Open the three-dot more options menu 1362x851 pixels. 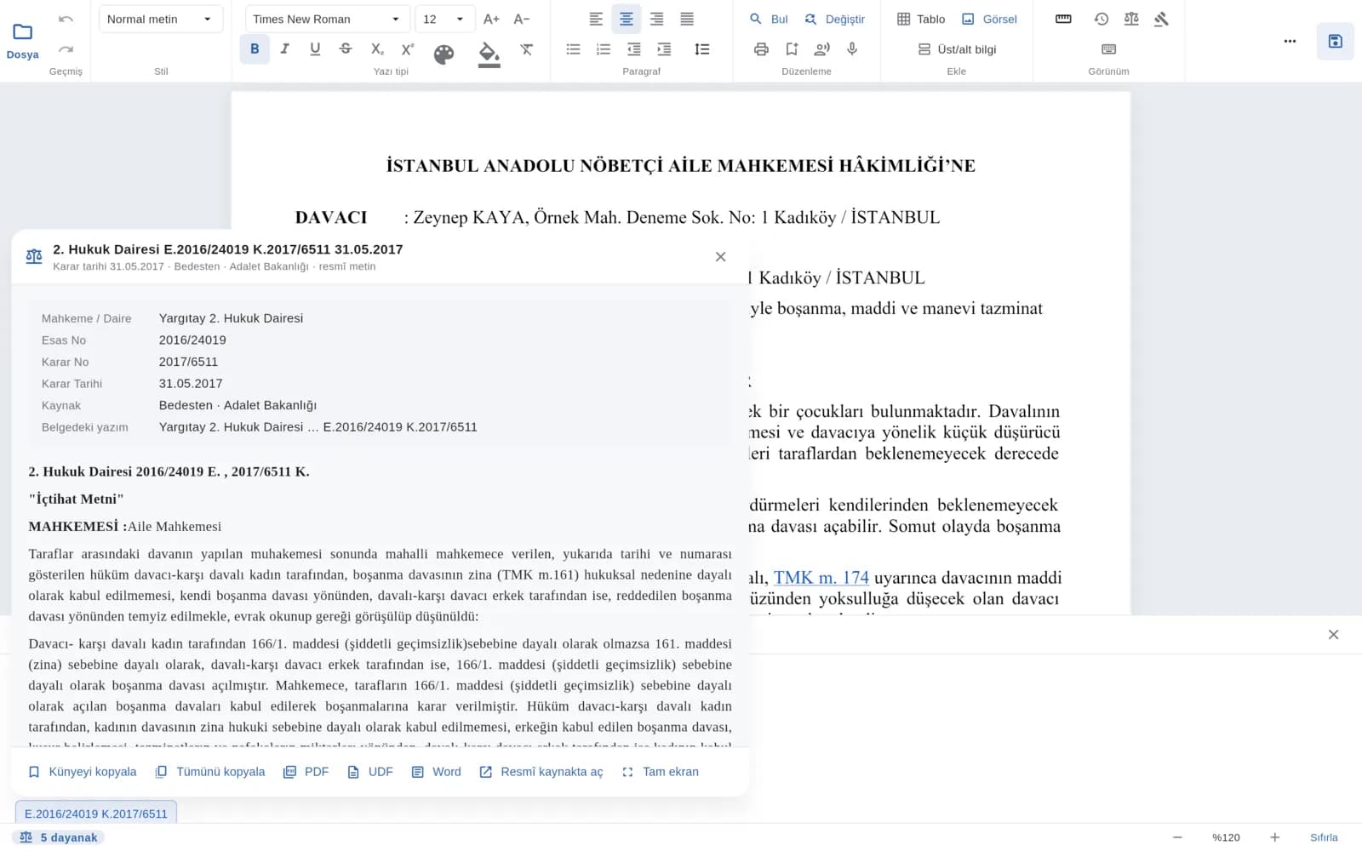[x=1290, y=41]
